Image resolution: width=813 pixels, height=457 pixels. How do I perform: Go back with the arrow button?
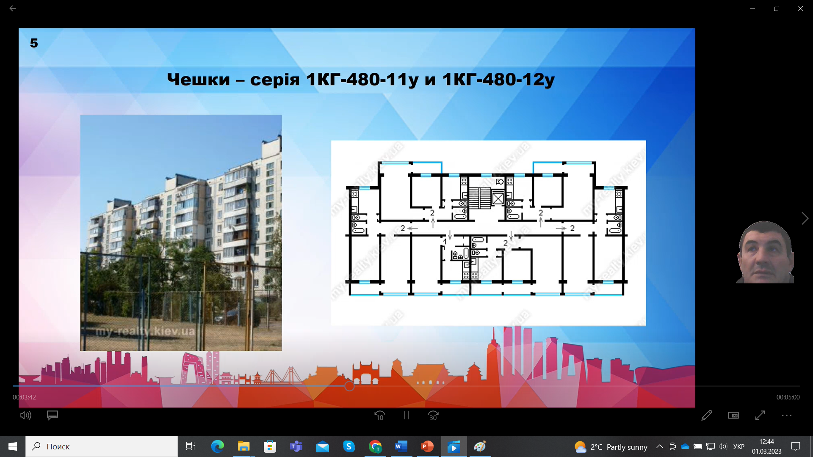[13, 8]
